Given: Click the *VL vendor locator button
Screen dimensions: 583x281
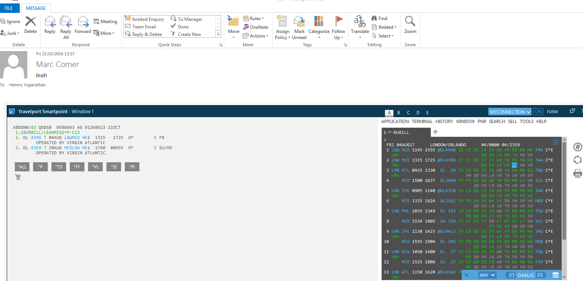Looking at the screenshot, I should coord(95,167).
